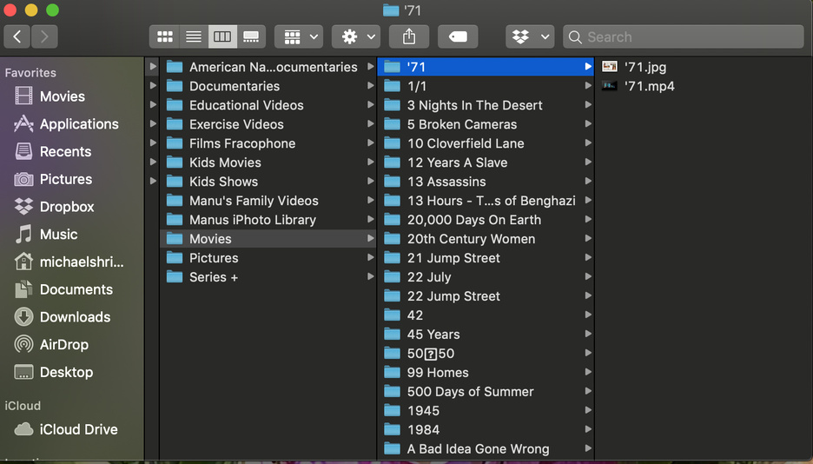Switch to gallery view in toolbar
Viewport: 813px width, 464px height.
pos(251,36)
